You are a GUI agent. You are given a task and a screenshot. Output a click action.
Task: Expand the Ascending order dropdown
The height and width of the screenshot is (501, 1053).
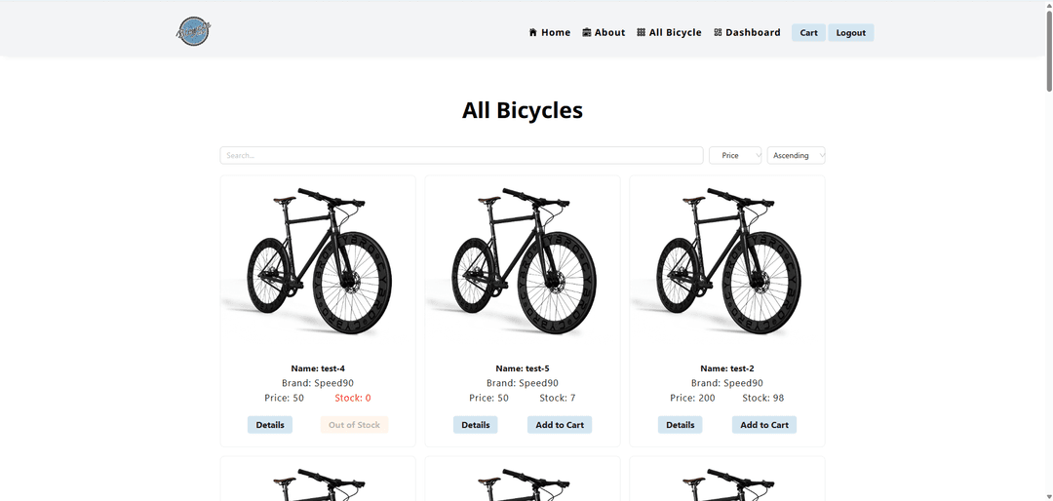796,156
